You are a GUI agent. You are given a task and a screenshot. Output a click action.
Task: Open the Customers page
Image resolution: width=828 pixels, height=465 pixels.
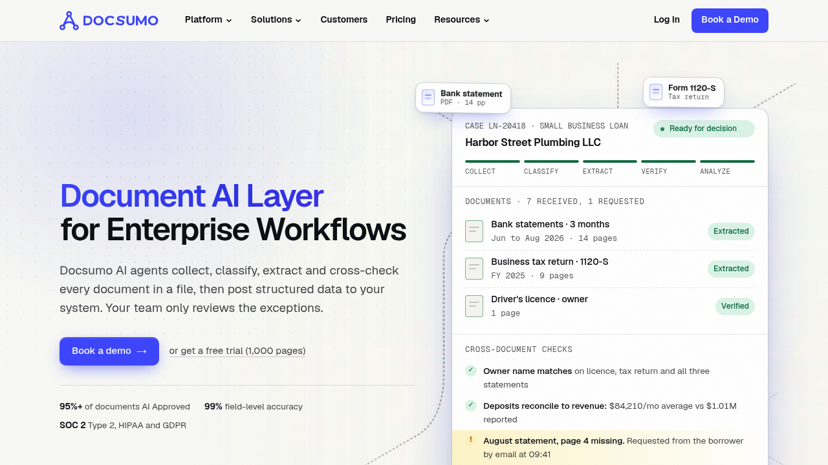pos(344,20)
